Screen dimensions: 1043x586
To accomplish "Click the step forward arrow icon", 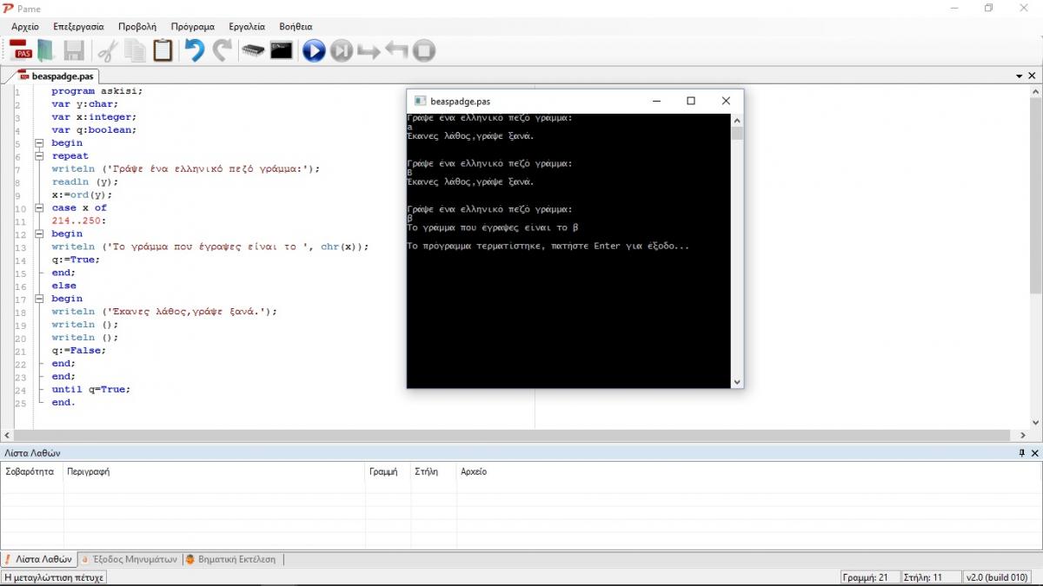I will (x=369, y=51).
